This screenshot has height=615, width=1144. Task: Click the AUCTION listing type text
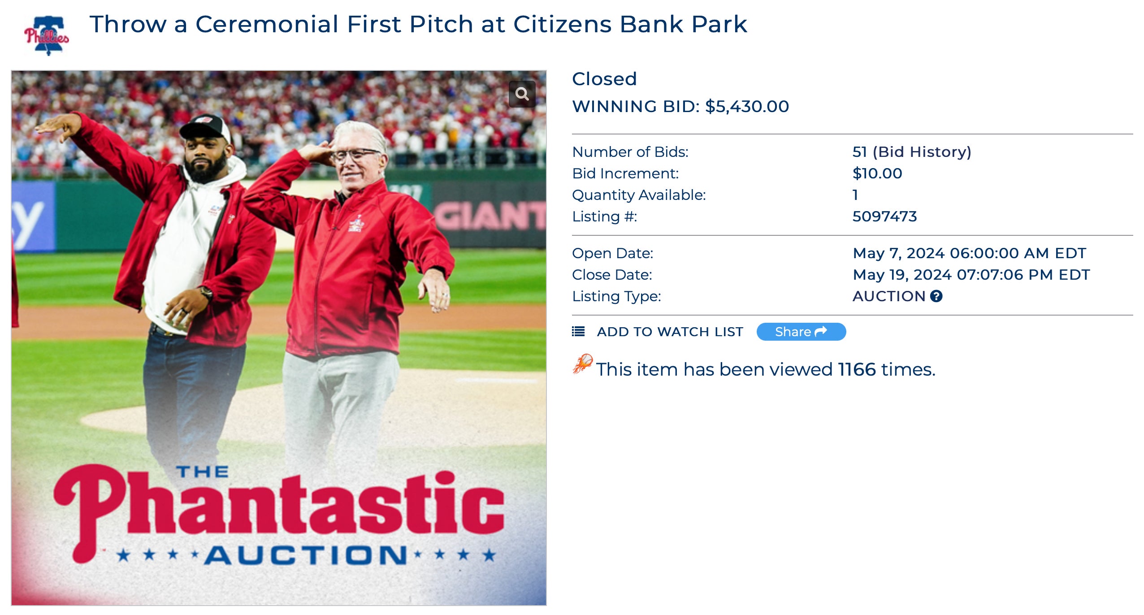tap(888, 296)
